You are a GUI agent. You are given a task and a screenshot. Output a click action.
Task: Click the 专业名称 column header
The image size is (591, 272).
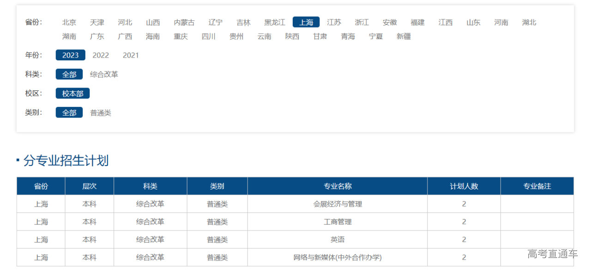click(x=338, y=186)
